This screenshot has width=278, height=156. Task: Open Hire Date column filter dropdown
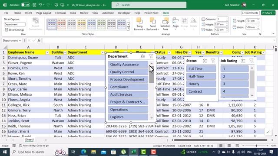190,53
